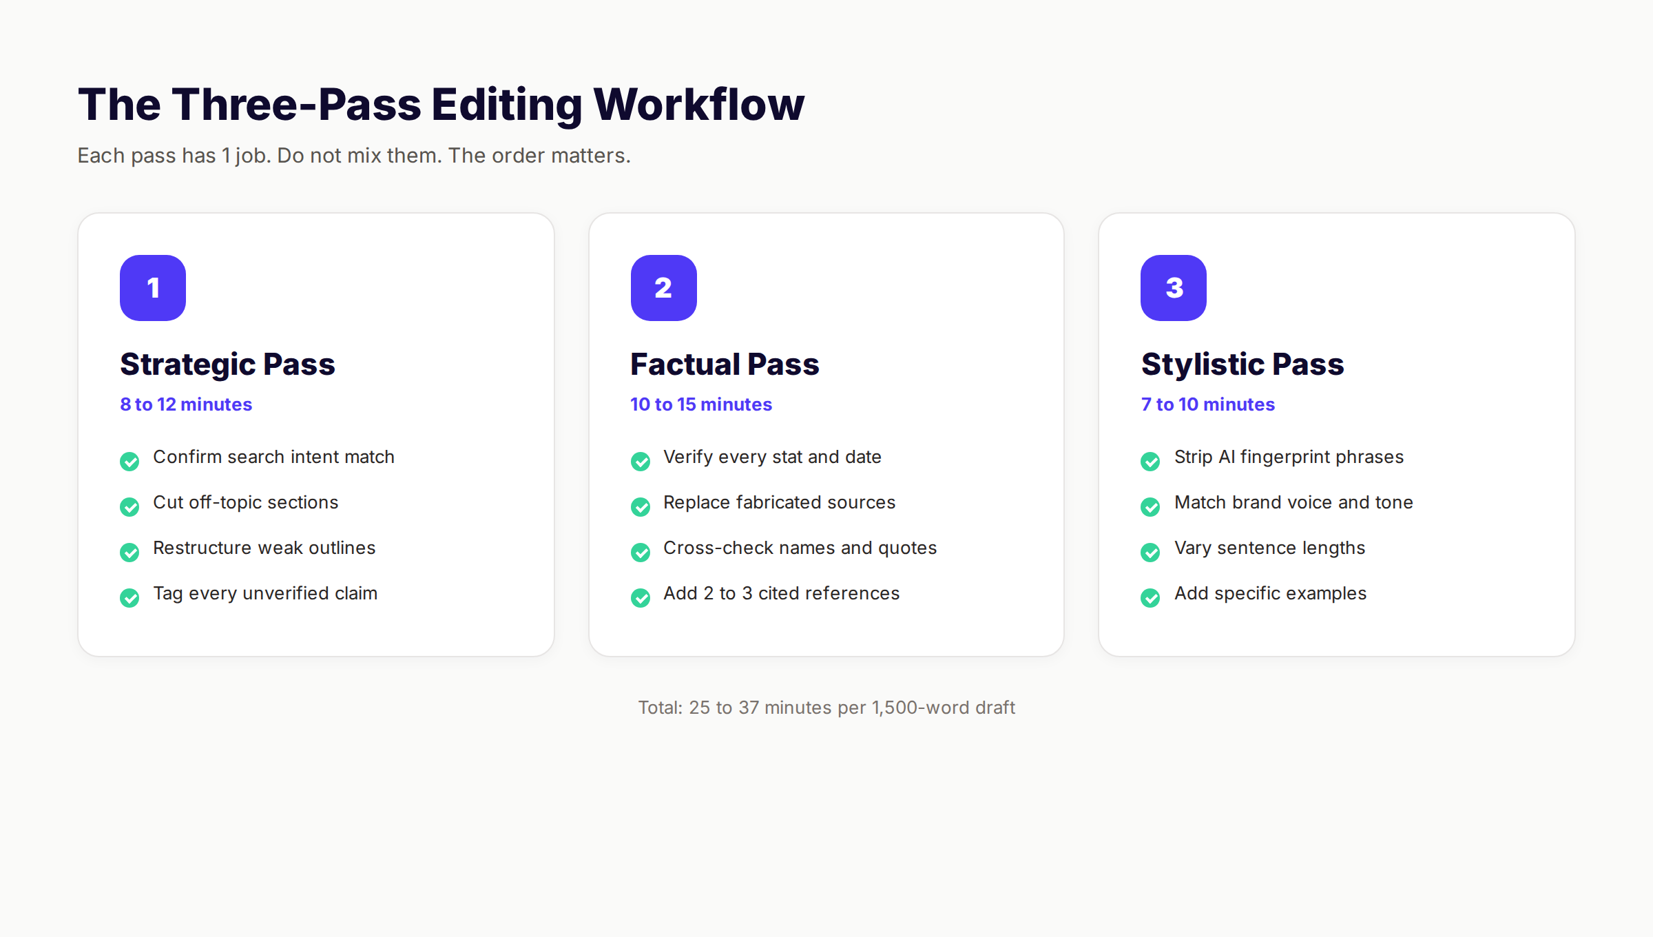
Task: Click the text Vary sentence lengths
Action: click(1269, 548)
